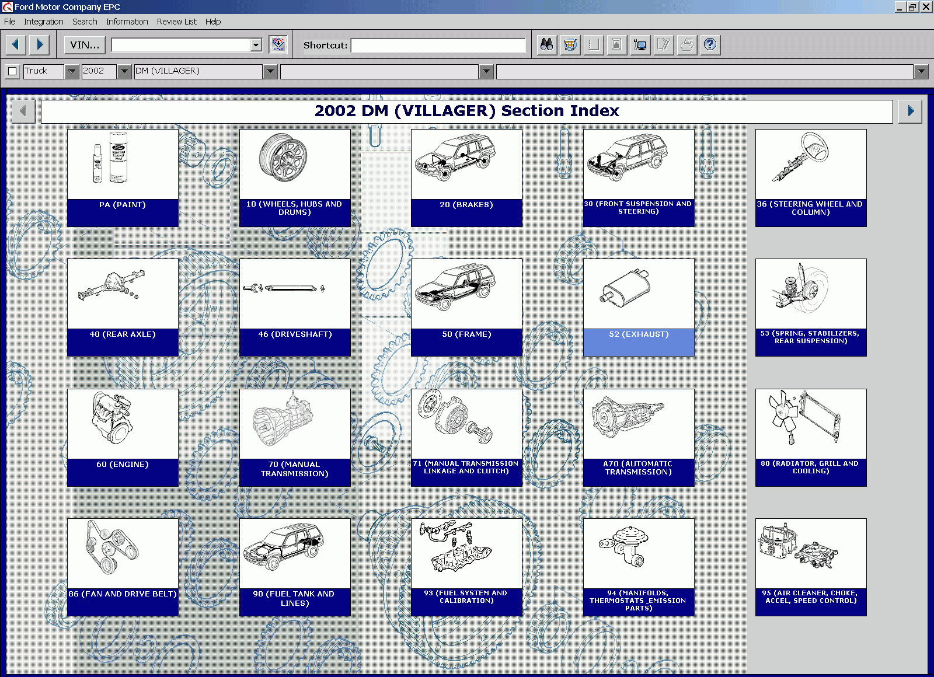Viewport: 934px width, 677px height.
Task: Open the 60 (ENGINE) section
Action: [x=123, y=438]
